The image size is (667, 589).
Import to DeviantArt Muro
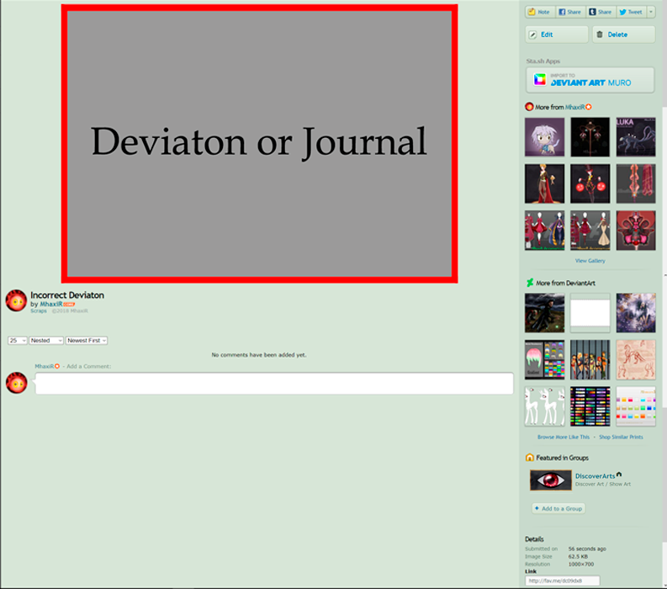click(590, 80)
